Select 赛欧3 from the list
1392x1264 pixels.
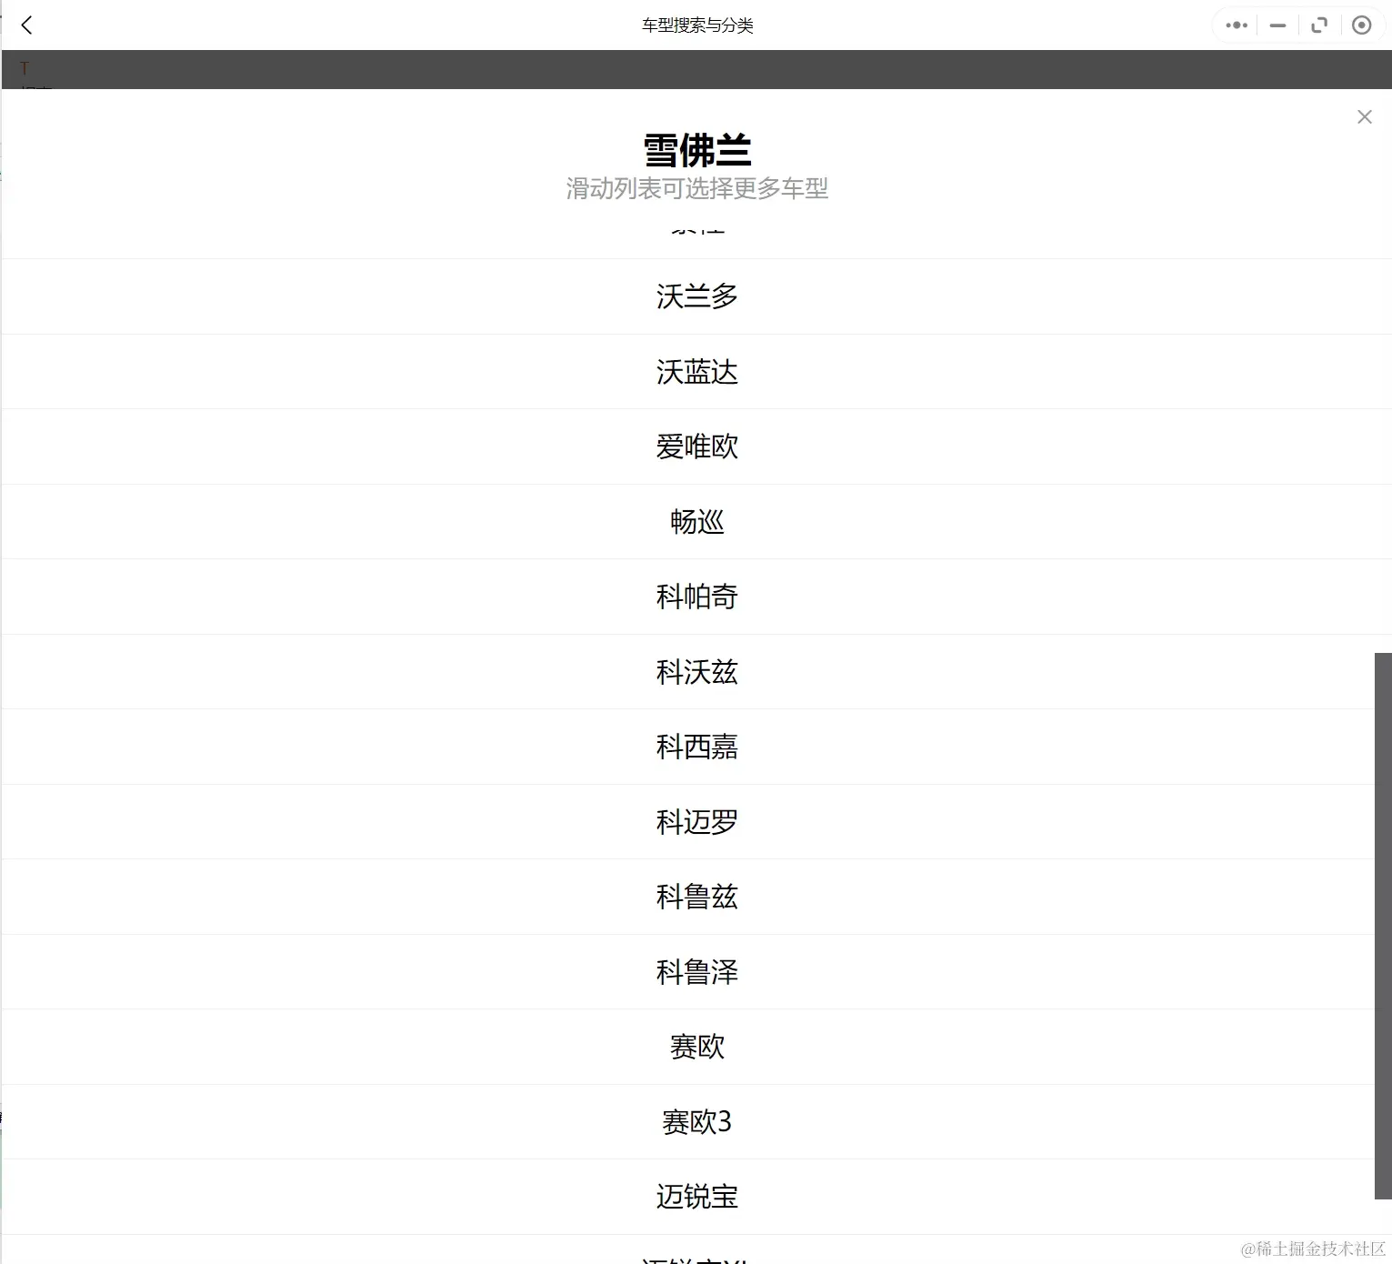pyautogui.click(x=696, y=1122)
